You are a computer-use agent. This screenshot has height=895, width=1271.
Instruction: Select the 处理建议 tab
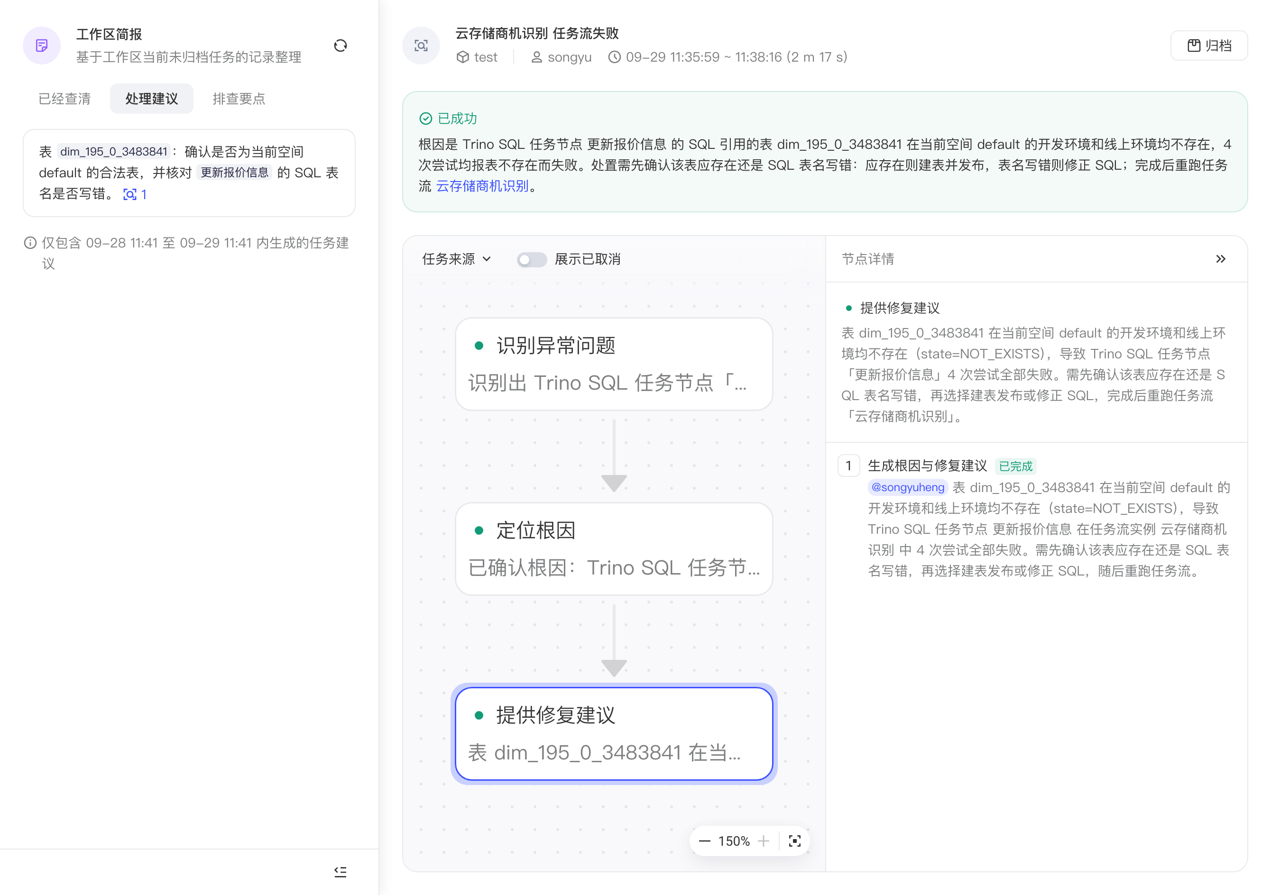pos(152,99)
